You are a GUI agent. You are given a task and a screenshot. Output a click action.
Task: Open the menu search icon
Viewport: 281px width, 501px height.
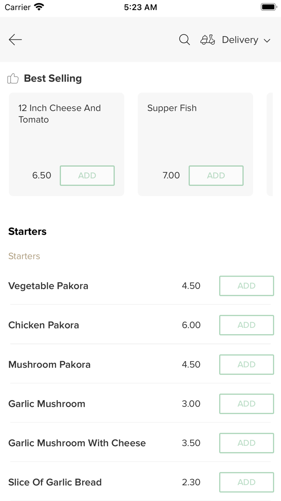coord(184,39)
